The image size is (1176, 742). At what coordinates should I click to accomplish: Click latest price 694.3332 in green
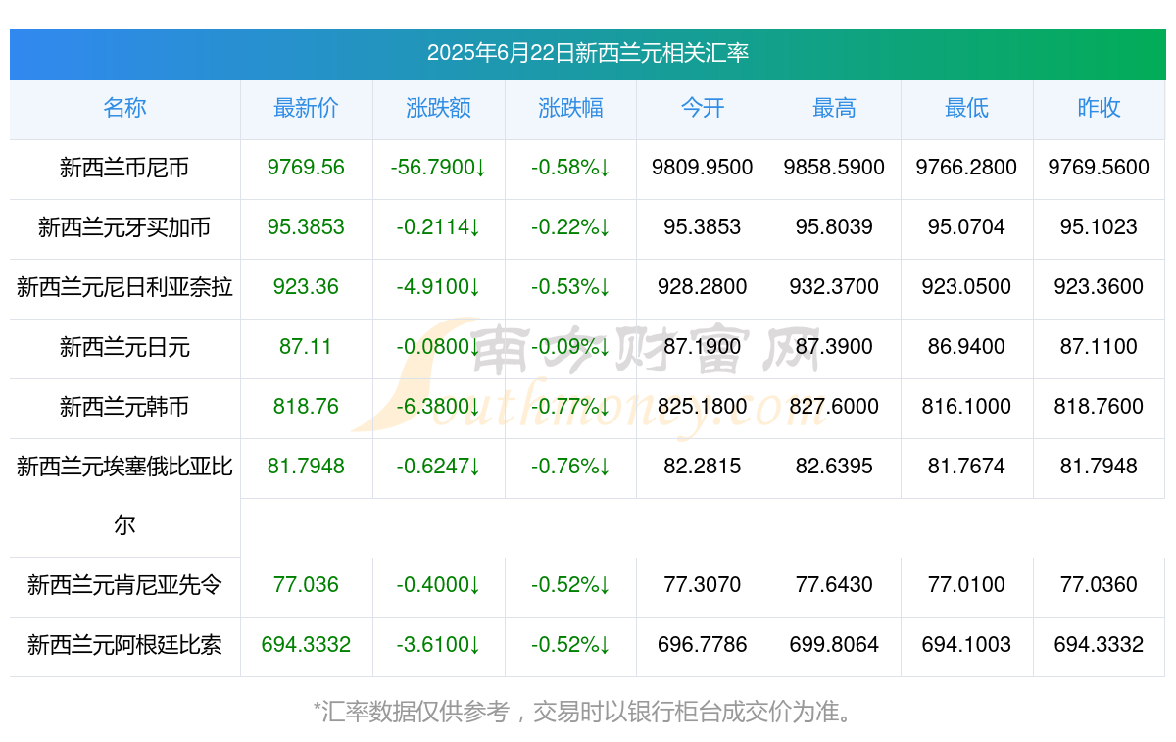pos(306,645)
